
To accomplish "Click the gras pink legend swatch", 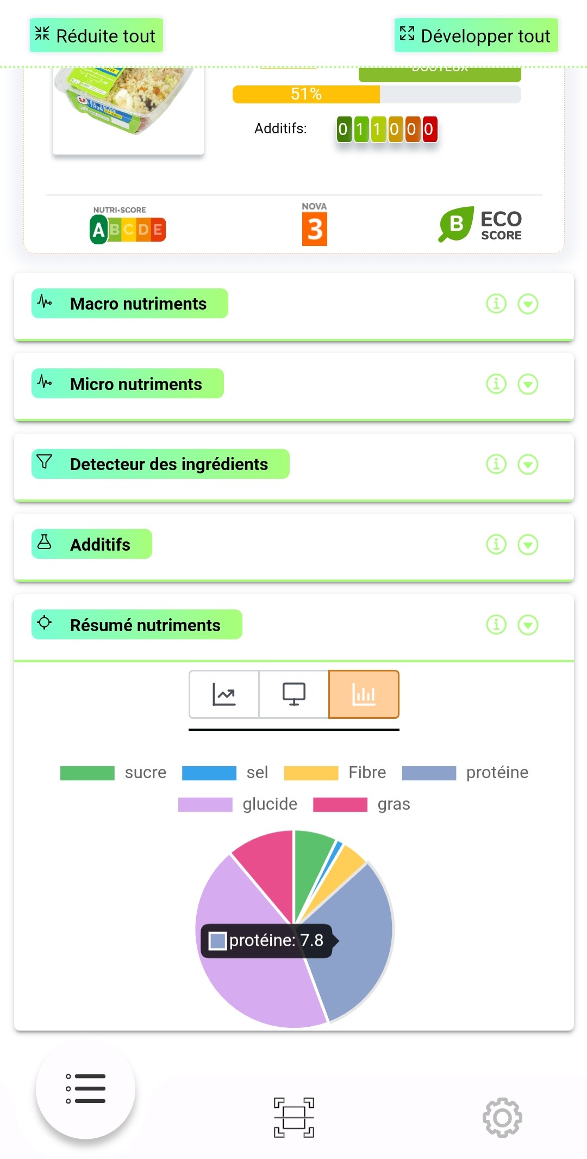I will (340, 804).
